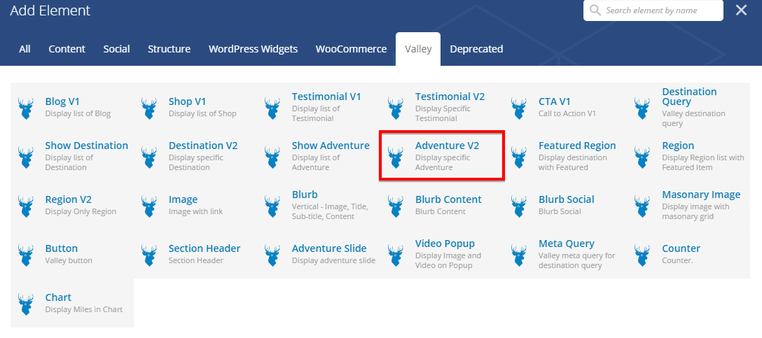Add the Meta Query element
This screenshot has width=762, height=338.
pos(566,244)
